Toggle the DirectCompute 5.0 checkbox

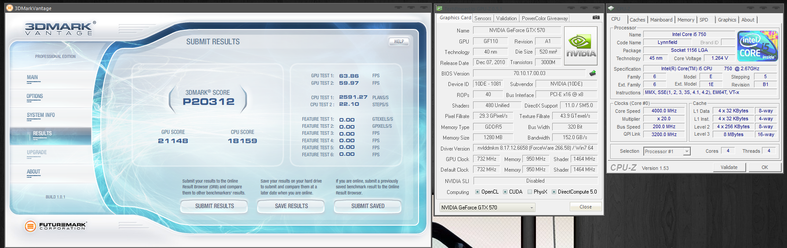[x=554, y=192]
